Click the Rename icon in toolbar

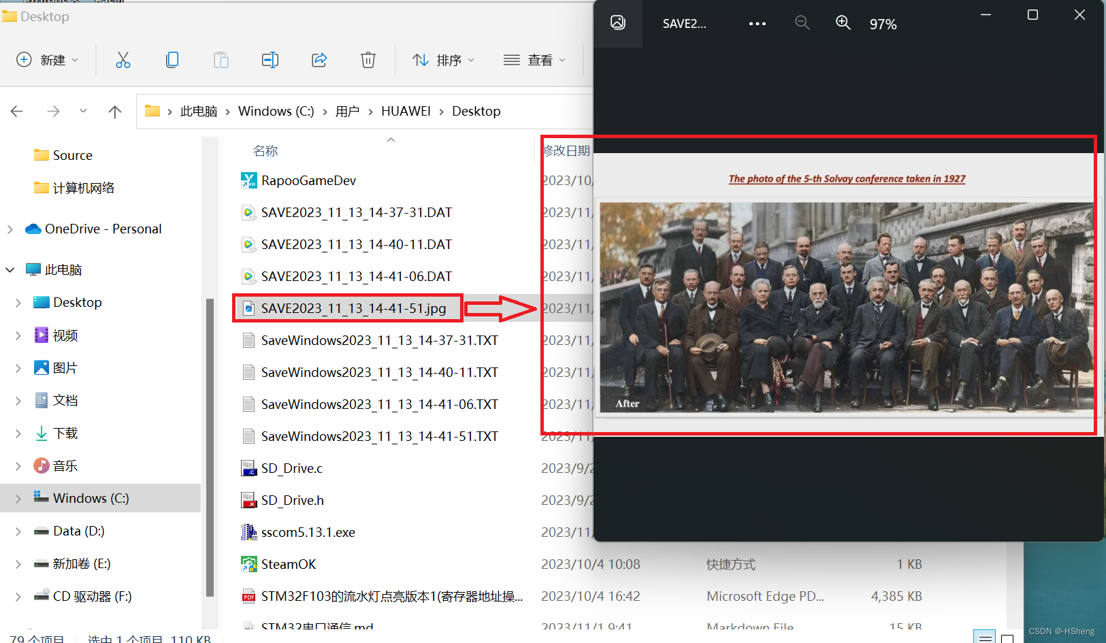coord(270,60)
